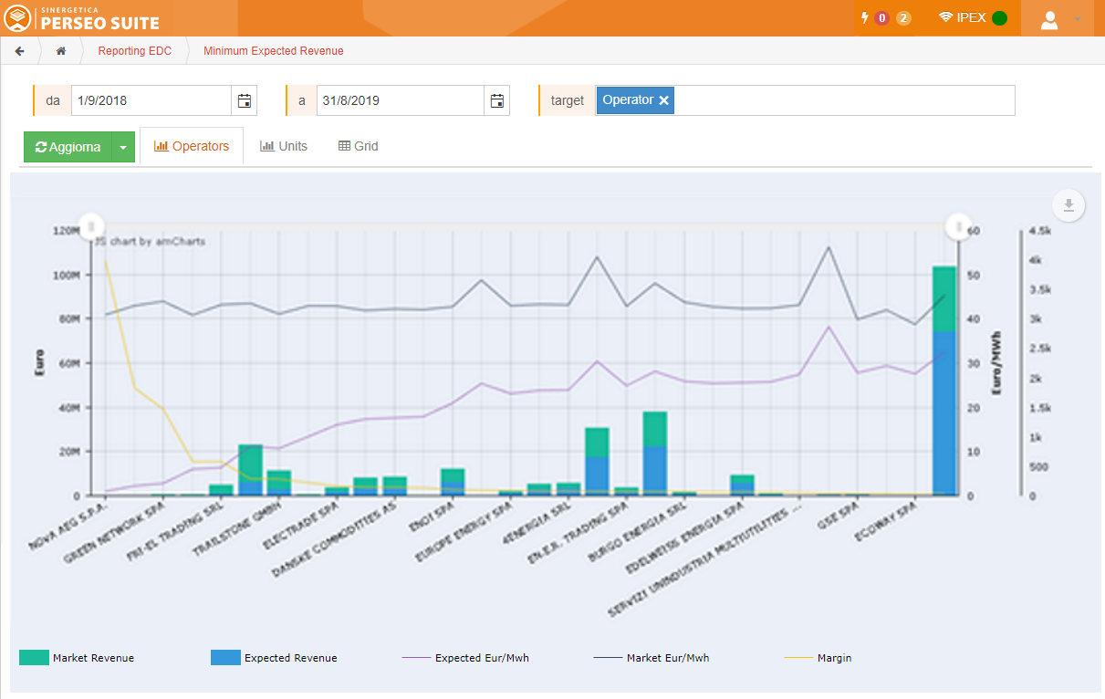Click the lightning bolt alerts icon
The height and width of the screenshot is (699, 1105).
point(865,17)
